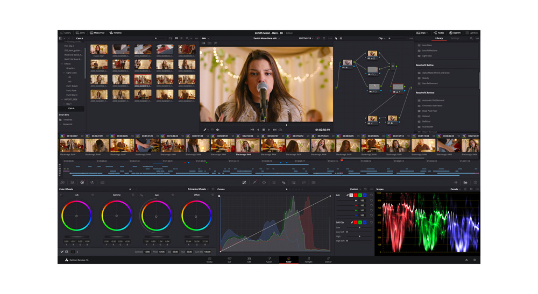
Task: Click the search icon in Media Pool
Action: [187, 39]
